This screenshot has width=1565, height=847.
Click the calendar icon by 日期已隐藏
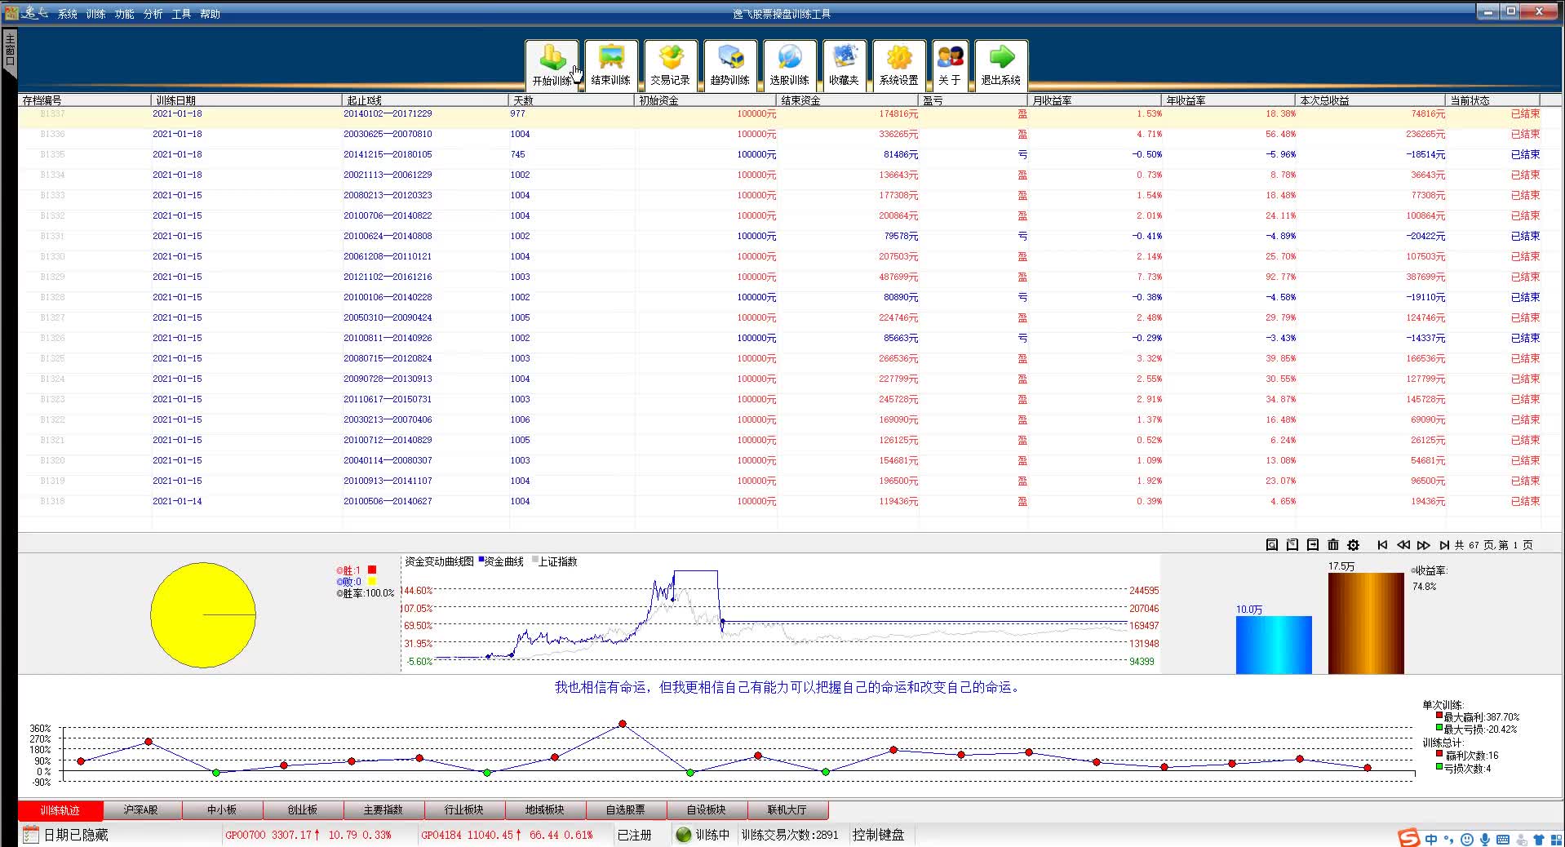click(x=31, y=835)
